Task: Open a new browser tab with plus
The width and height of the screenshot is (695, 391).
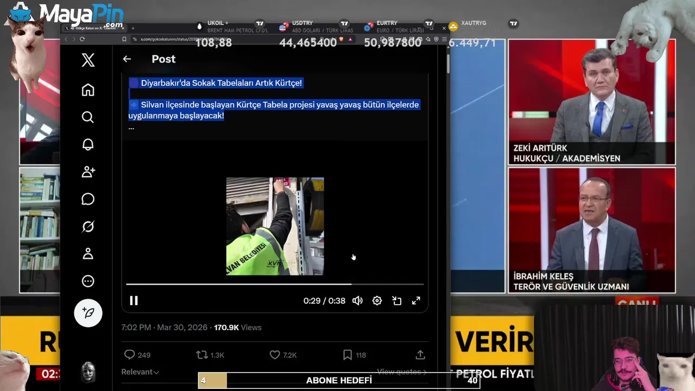Action: [x=133, y=28]
